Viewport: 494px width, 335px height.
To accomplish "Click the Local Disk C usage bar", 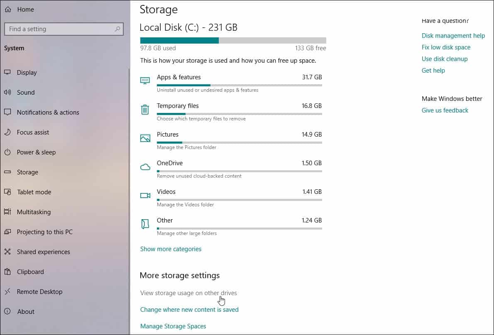I will [x=233, y=40].
